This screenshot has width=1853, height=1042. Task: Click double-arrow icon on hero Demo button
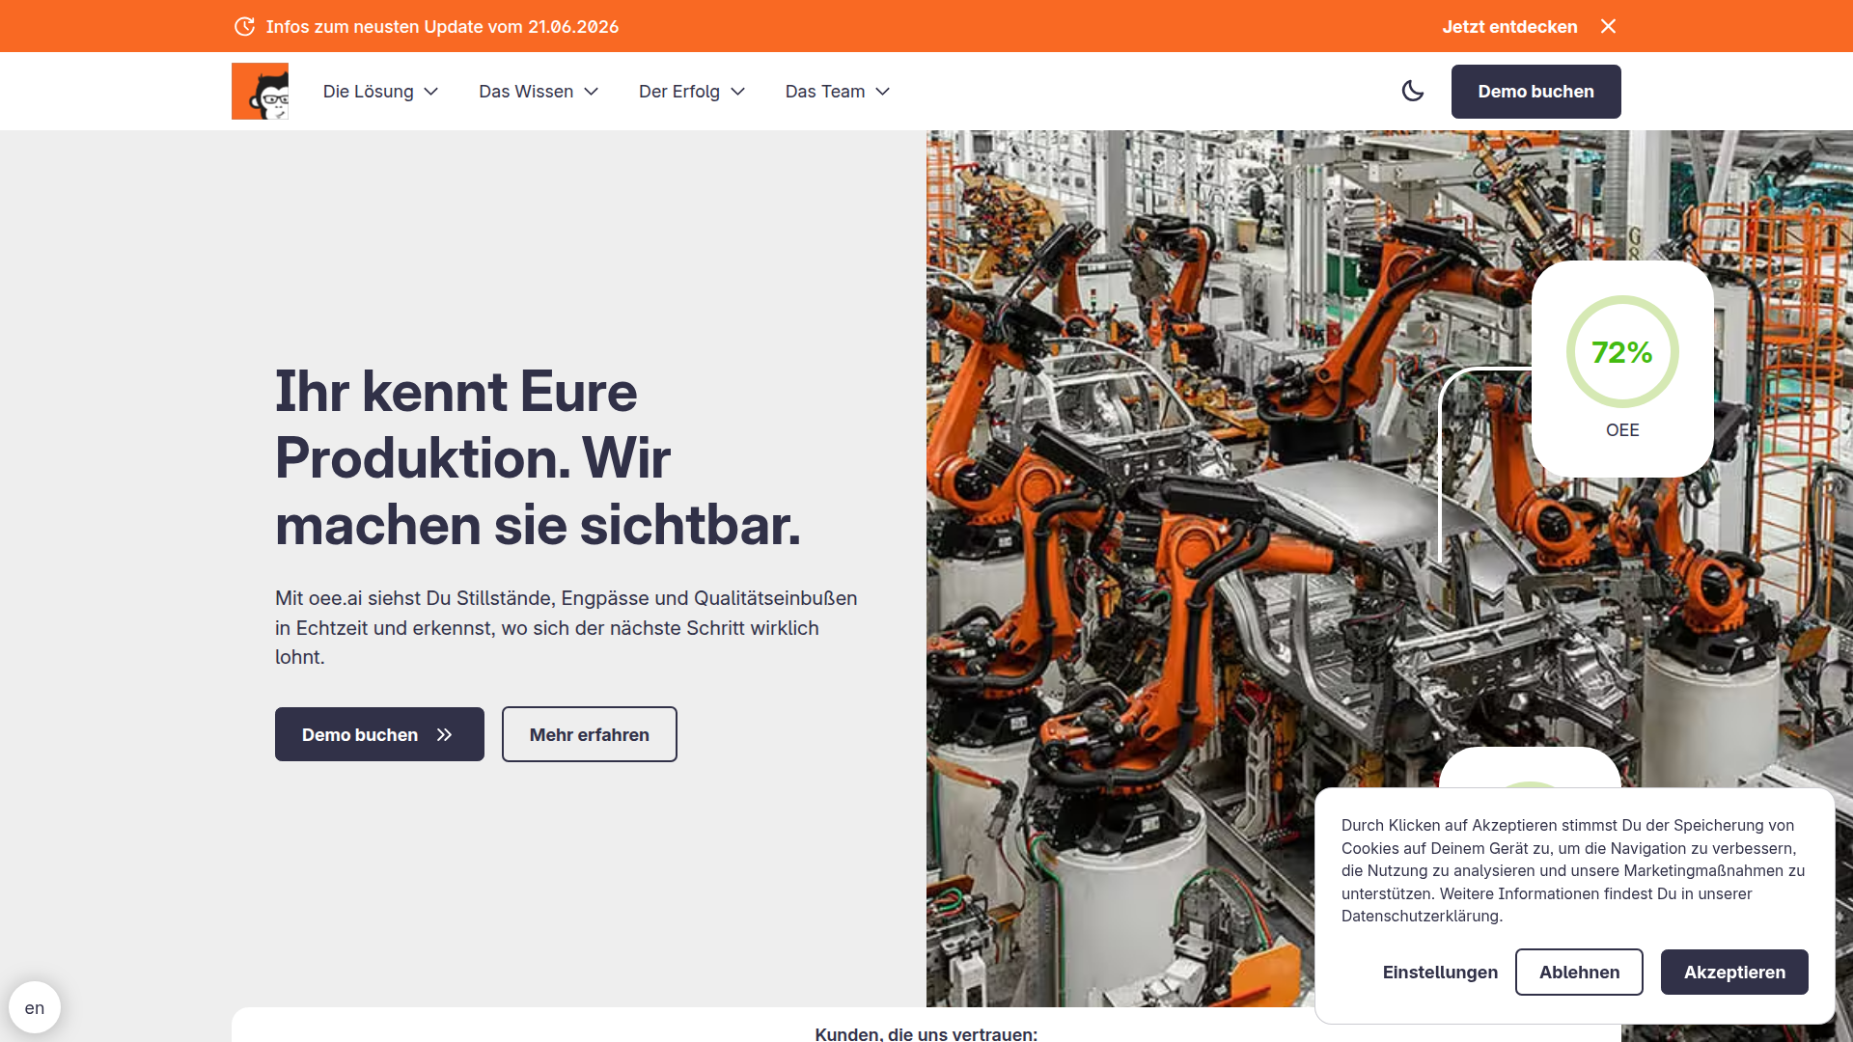(444, 735)
